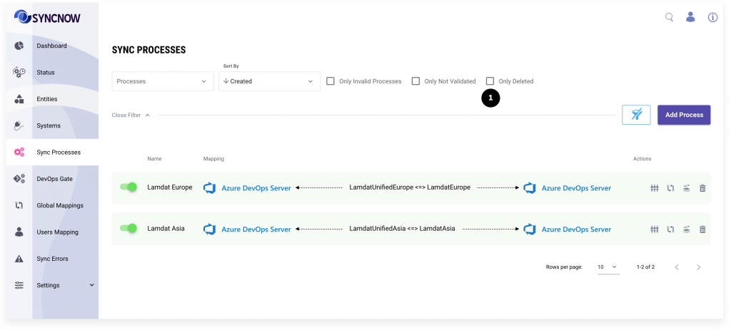Open the search icon in header
The width and height of the screenshot is (731, 330).
click(669, 17)
